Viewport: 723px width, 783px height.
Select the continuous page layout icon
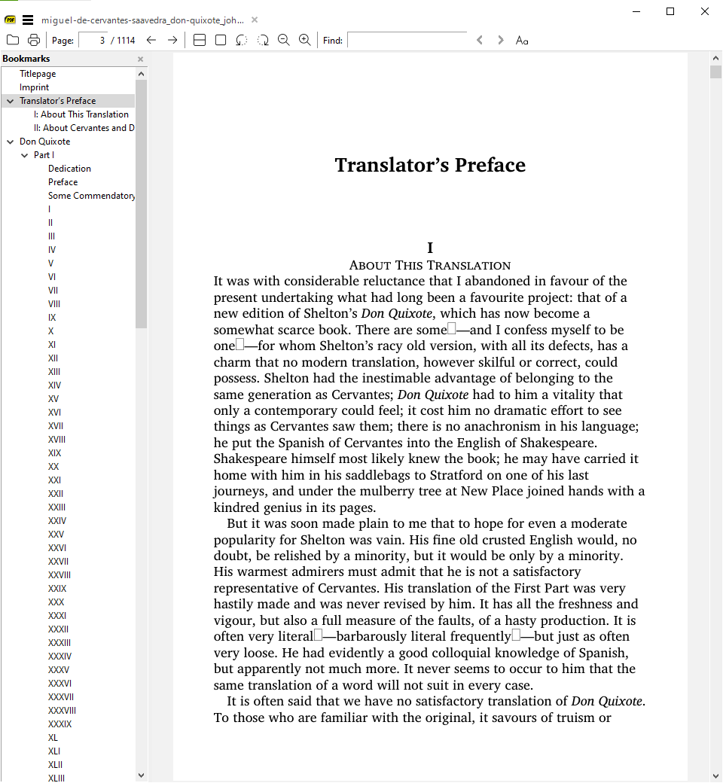(x=199, y=40)
